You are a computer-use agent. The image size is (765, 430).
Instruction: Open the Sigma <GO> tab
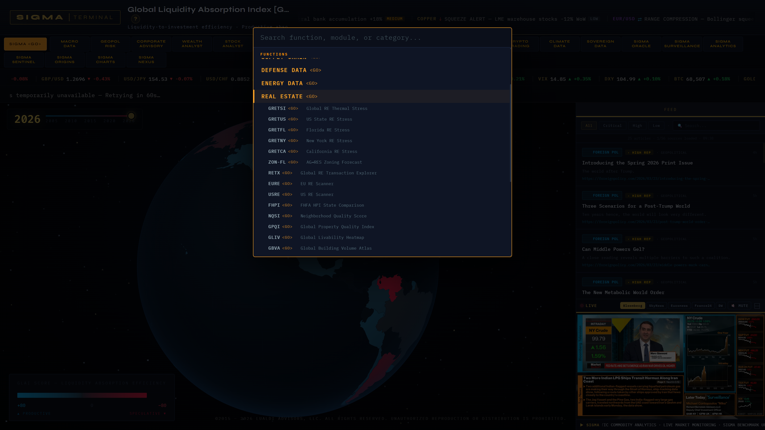point(25,44)
